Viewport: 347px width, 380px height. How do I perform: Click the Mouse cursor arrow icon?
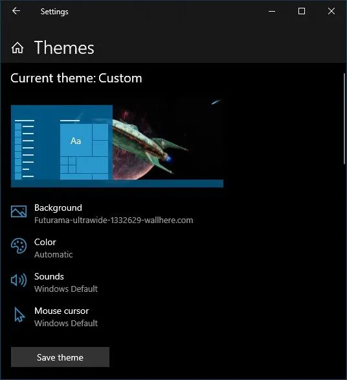[x=19, y=315]
